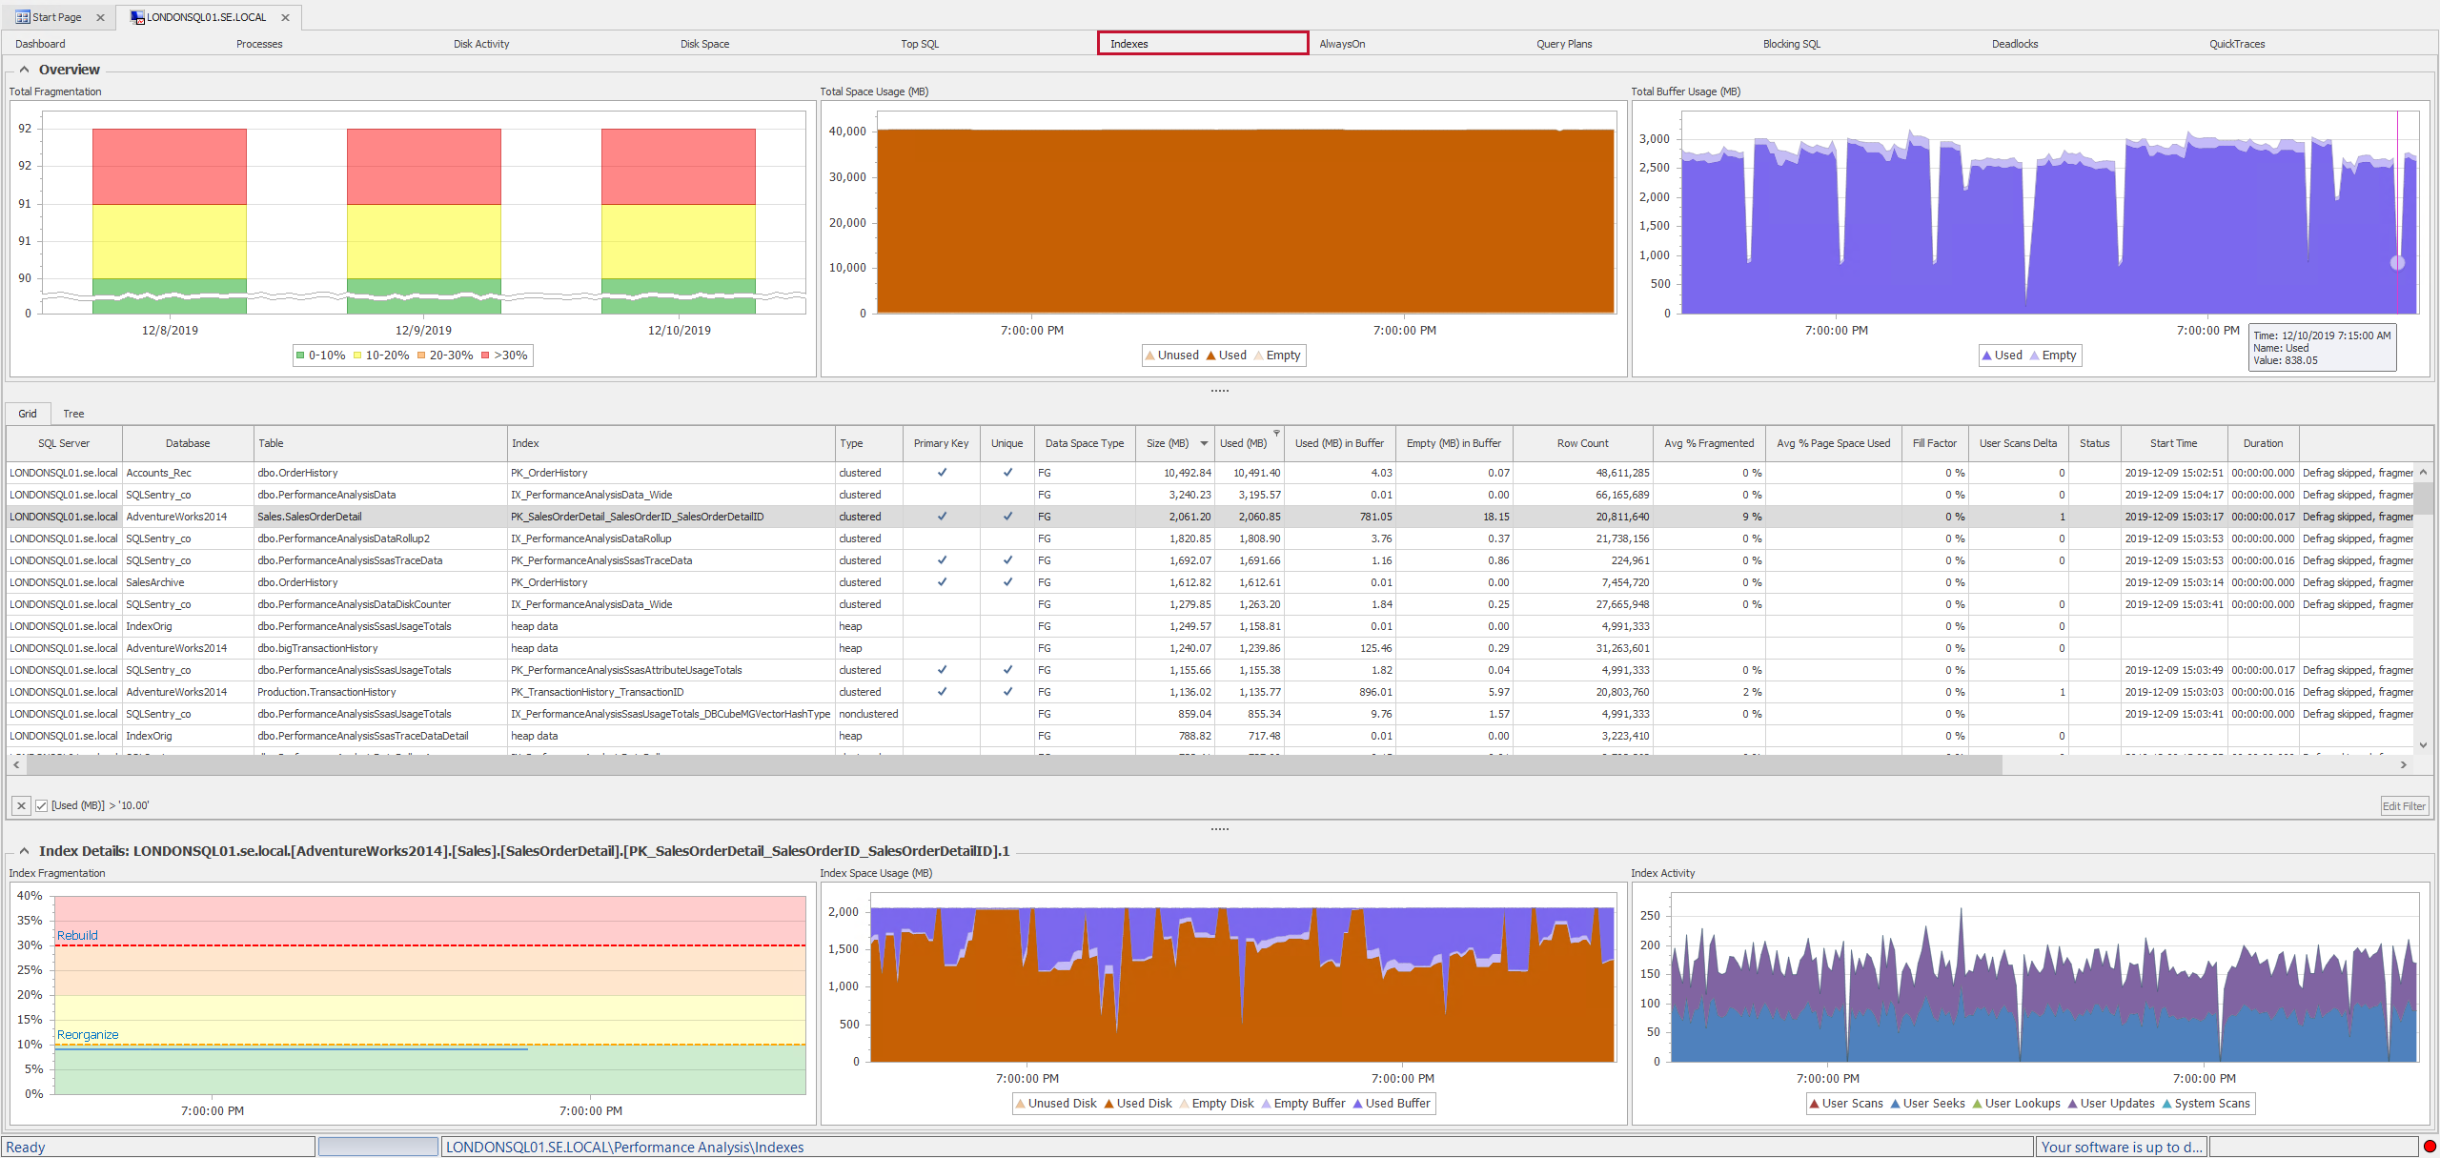Click the green 0-10% fragmentation legend swatch
Viewport: 2440px width, 1158px height.
coord(300,355)
